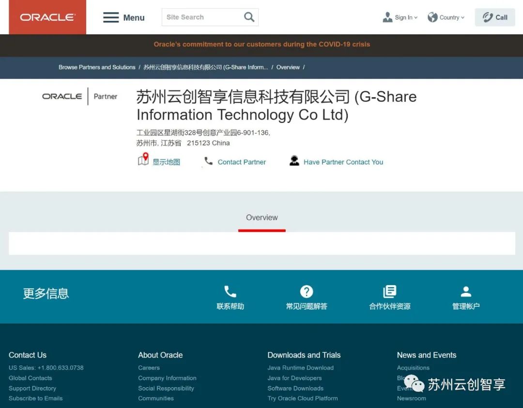The width and height of the screenshot is (523, 408).
Task: Click Java for Developers link
Action: (294, 378)
